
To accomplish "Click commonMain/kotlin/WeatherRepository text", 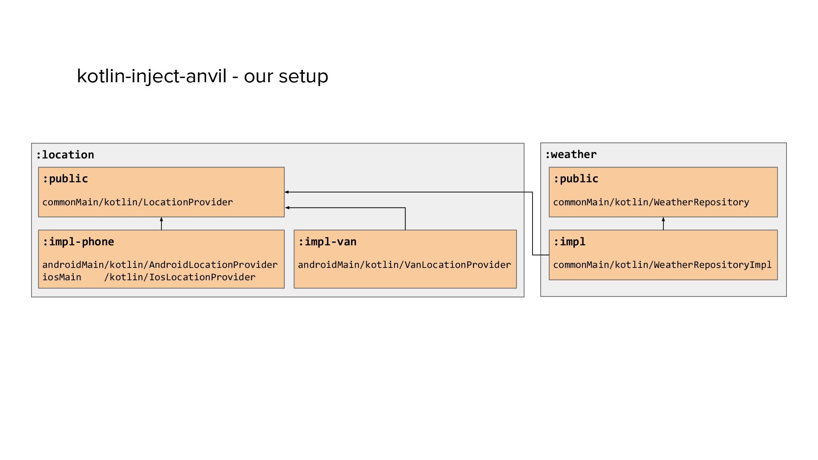I will [x=651, y=202].
